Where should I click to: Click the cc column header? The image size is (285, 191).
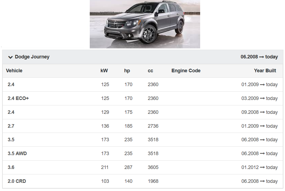[150, 71]
